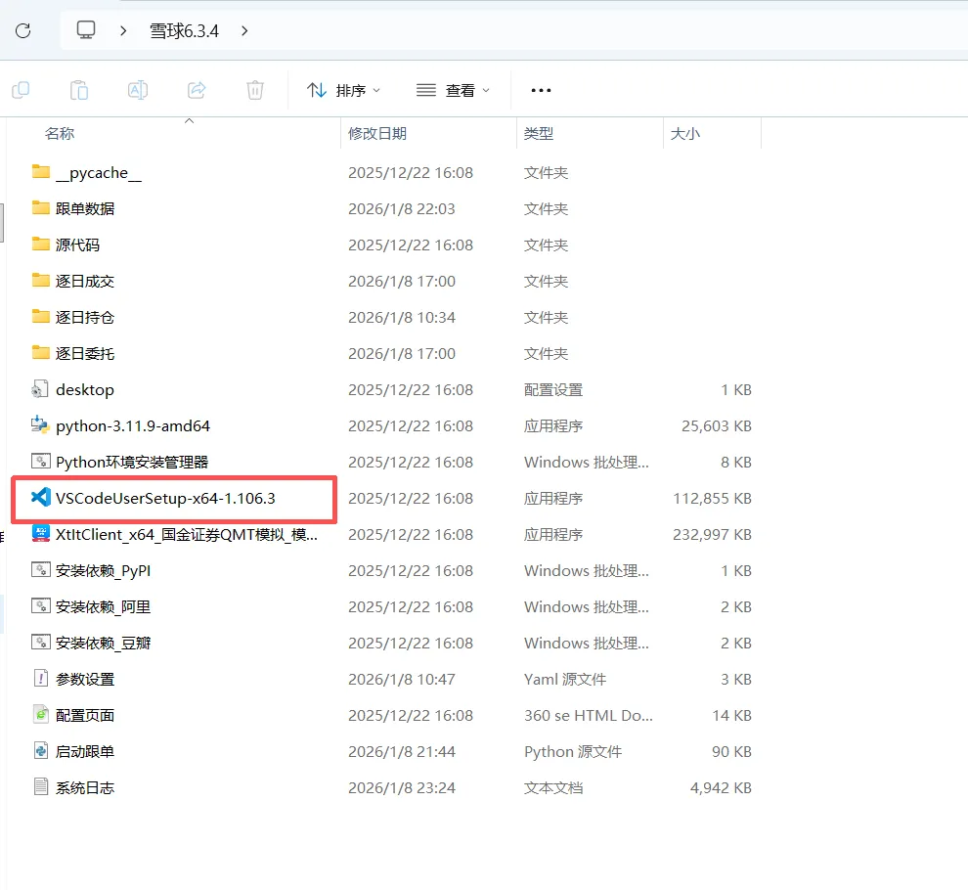Screen dimensions: 968x890
Task: Select the 雪球6.3.4 breadcrumb
Action: [x=184, y=30]
